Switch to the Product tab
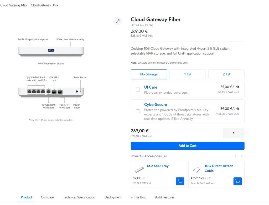The height and width of the screenshot is (205, 269). tap(27, 197)
